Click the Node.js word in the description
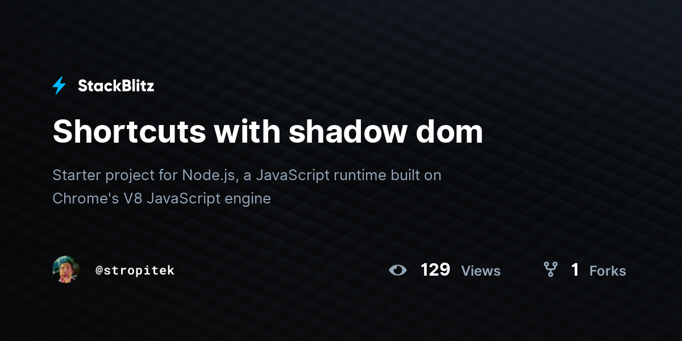The width and height of the screenshot is (682, 341). tap(209, 175)
